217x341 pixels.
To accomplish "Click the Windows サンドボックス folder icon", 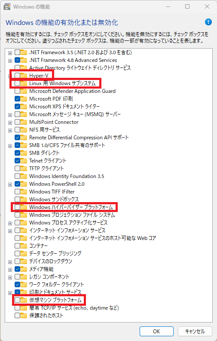I will coord(24,199).
